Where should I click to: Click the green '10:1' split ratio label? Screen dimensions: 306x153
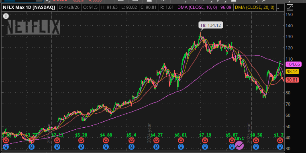click(239, 139)
